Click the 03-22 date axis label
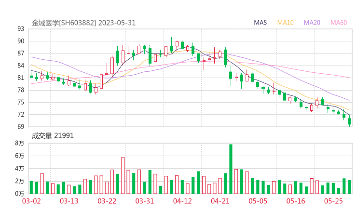Image resolution: width=357 pixels, height=212 pixels. [107, 201]
